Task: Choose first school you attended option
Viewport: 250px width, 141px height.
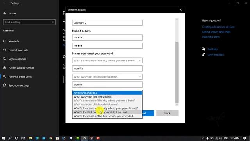Action: (x=107, y=116)
